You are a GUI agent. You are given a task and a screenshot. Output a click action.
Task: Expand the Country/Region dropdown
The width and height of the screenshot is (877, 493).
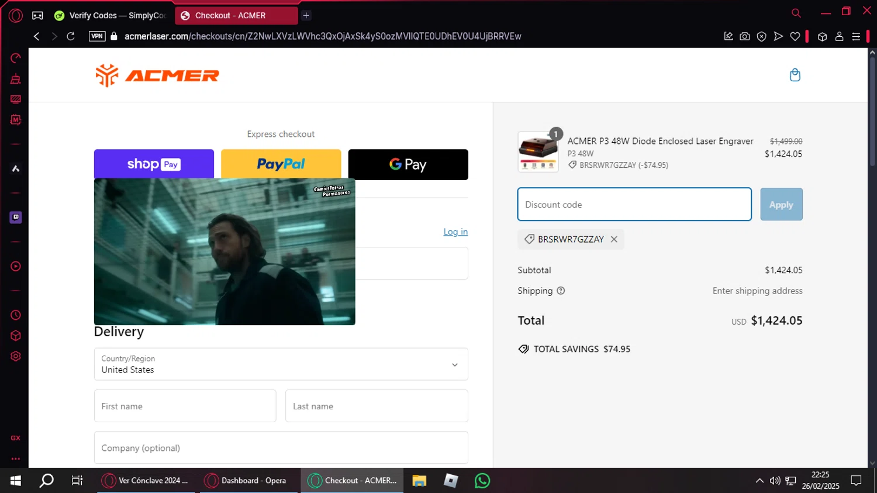point(281,364)
